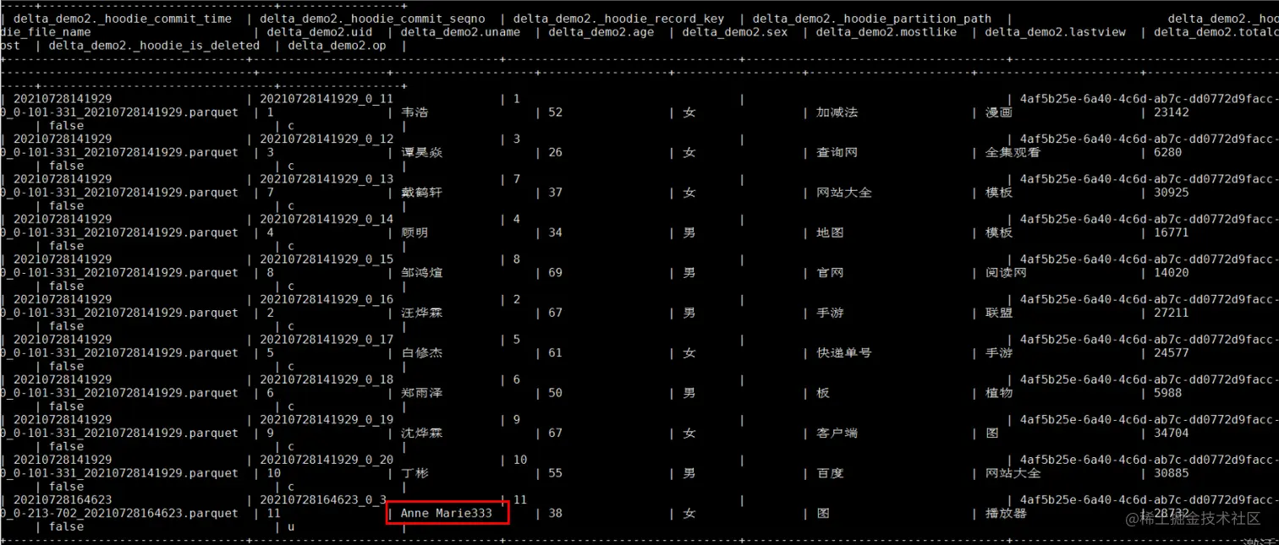Click lastview value 联盟
This screenshot has width=1279, height=545.
coord(999,313)
